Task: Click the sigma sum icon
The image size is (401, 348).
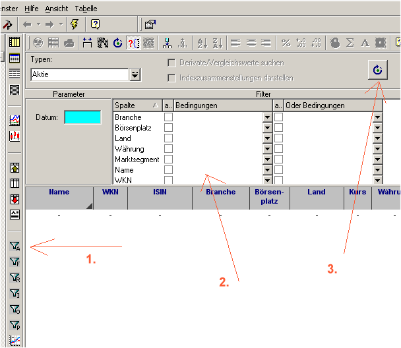Action: pos(350,43)
